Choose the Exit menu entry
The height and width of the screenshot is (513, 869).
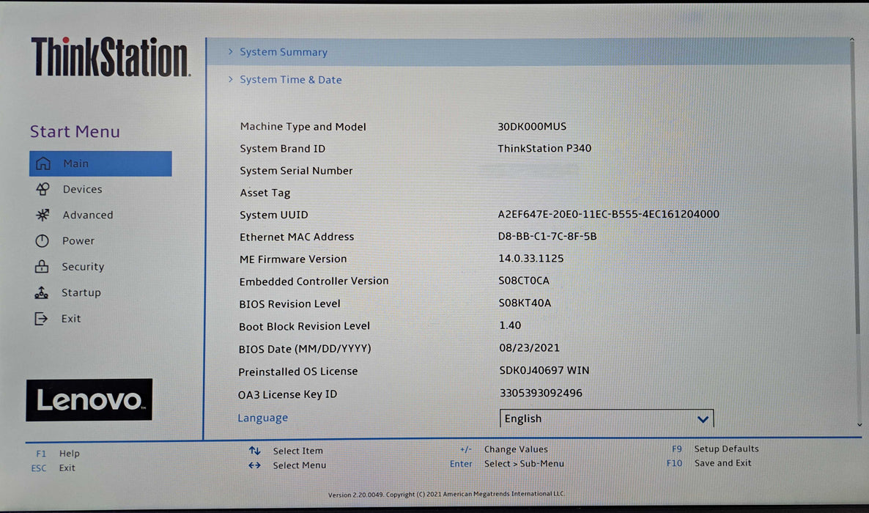point(71,318)
